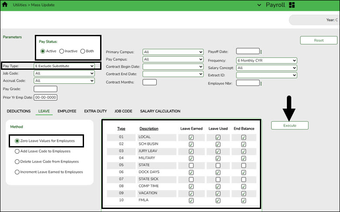Open the Frequency dropdown
The image size is (340, 212).
tap(266, 60)
